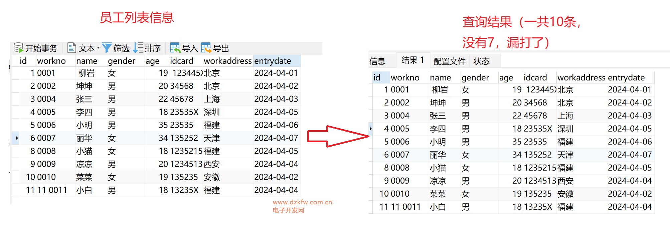
Task: Click workaddress column header in left table
Action: pos(227,61)
